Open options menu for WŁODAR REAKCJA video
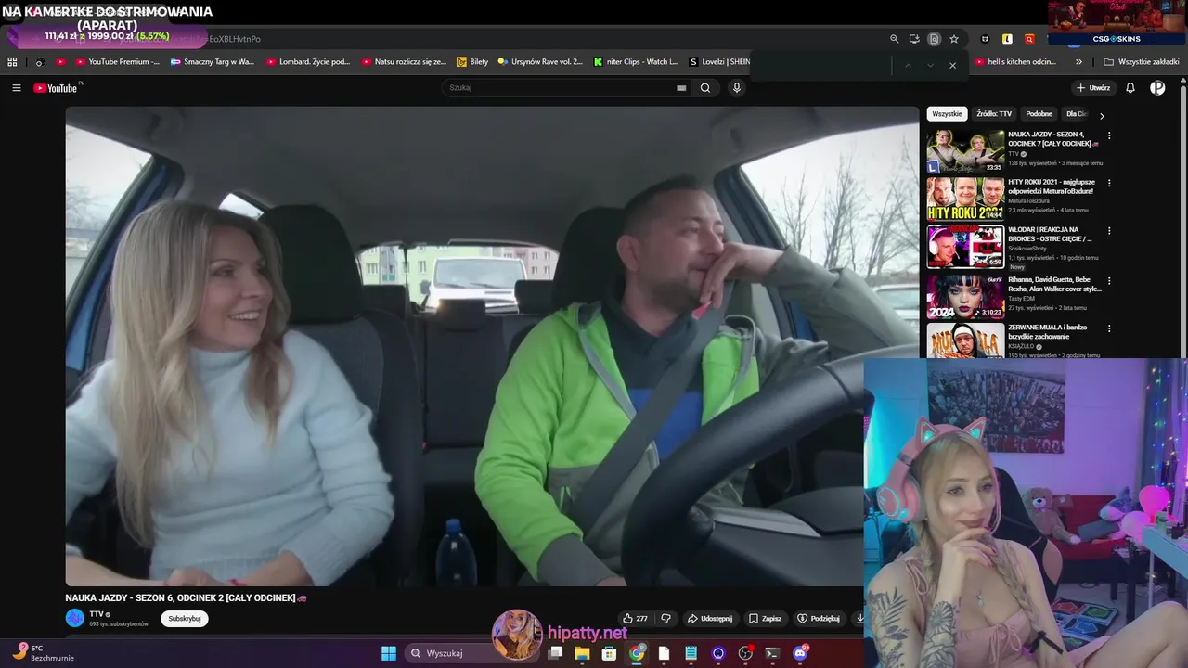This screenshot has width=1188, height=668. click(x=1109, y=231)
